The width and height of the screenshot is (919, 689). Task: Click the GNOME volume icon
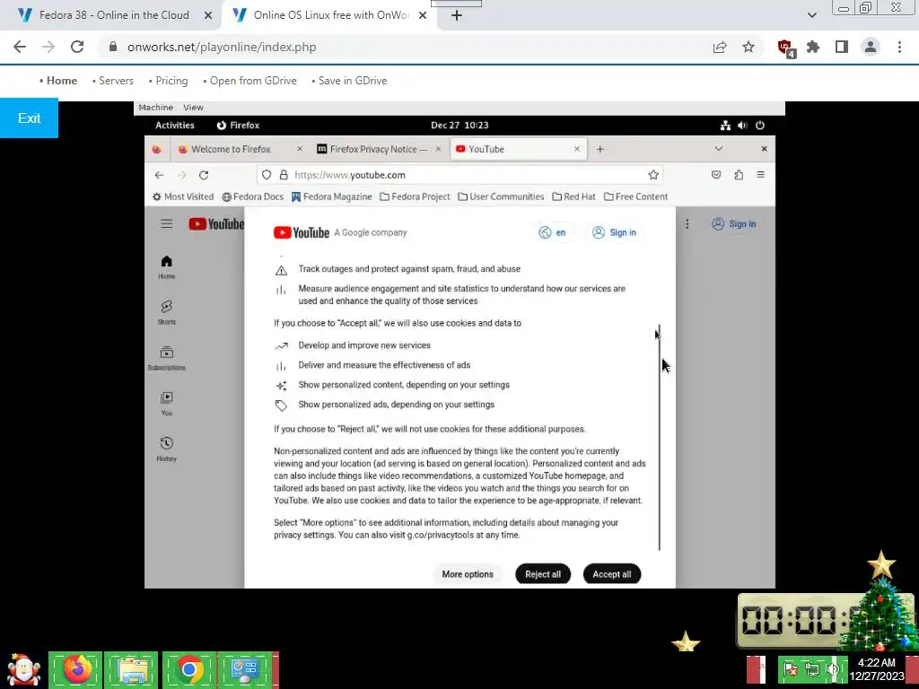click(742, 126)
